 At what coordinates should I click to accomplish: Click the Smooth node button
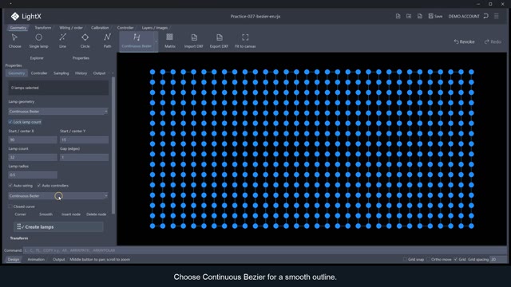(x=46, y=214)
